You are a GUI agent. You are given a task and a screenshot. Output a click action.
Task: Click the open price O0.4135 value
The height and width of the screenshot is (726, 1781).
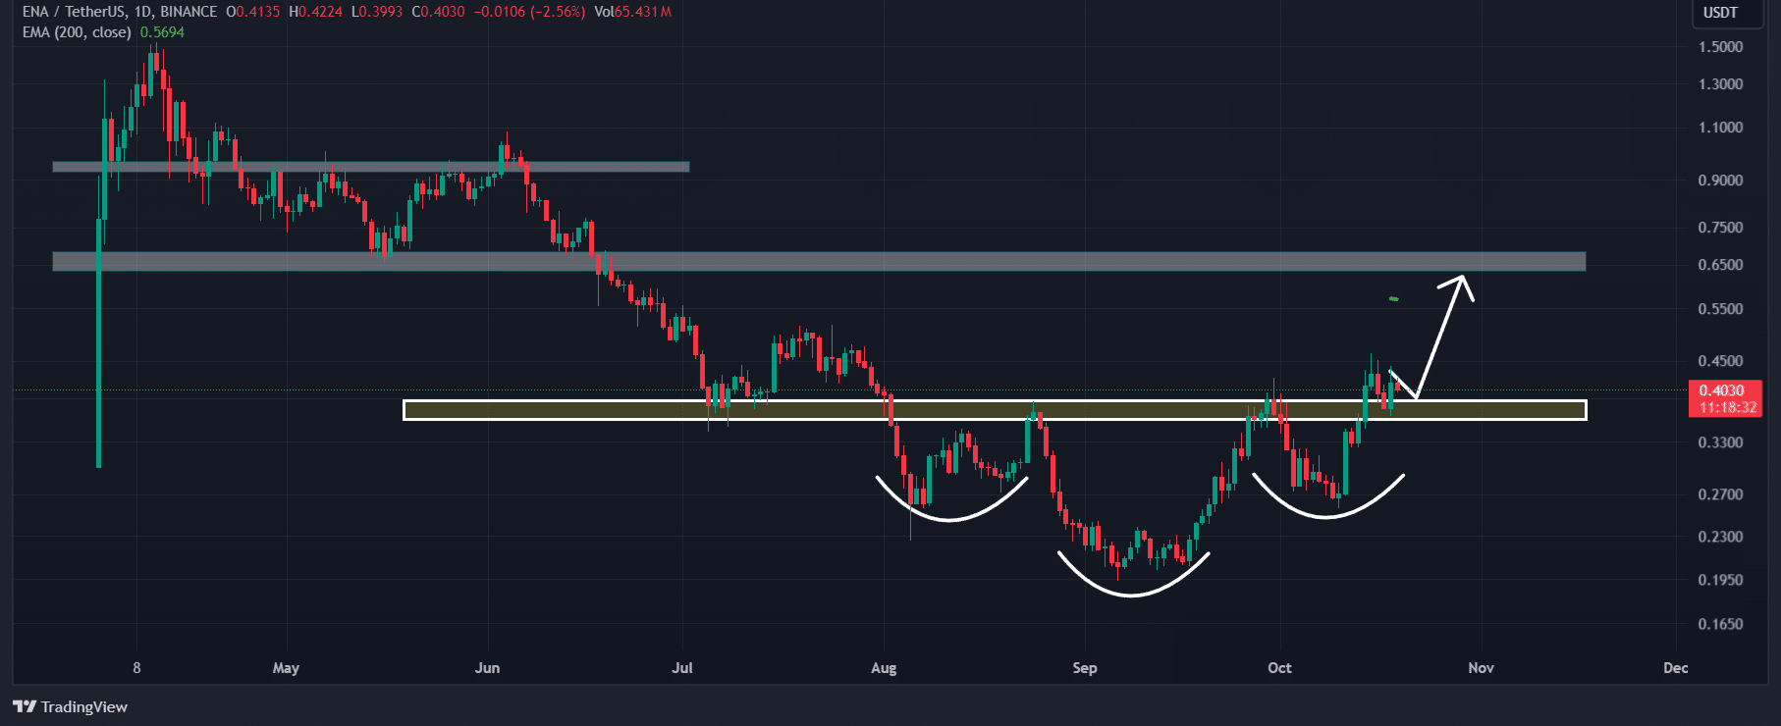pos(253,12)
